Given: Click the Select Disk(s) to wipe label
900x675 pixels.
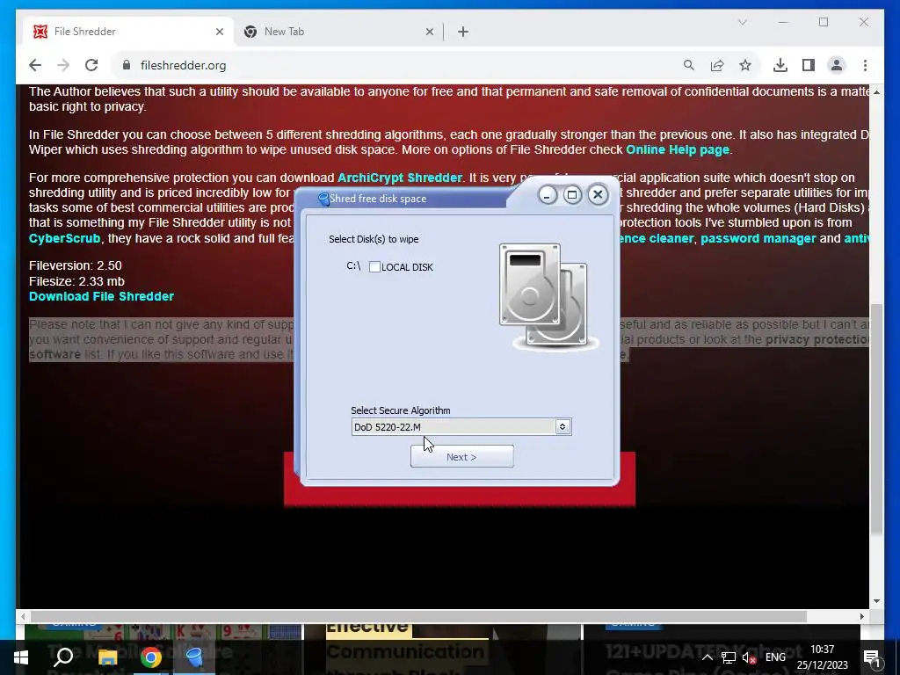Looking at the screenshot, I should pos(374,239).
